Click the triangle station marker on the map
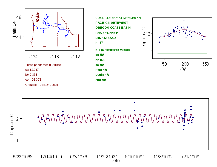 tap(32, 41)
